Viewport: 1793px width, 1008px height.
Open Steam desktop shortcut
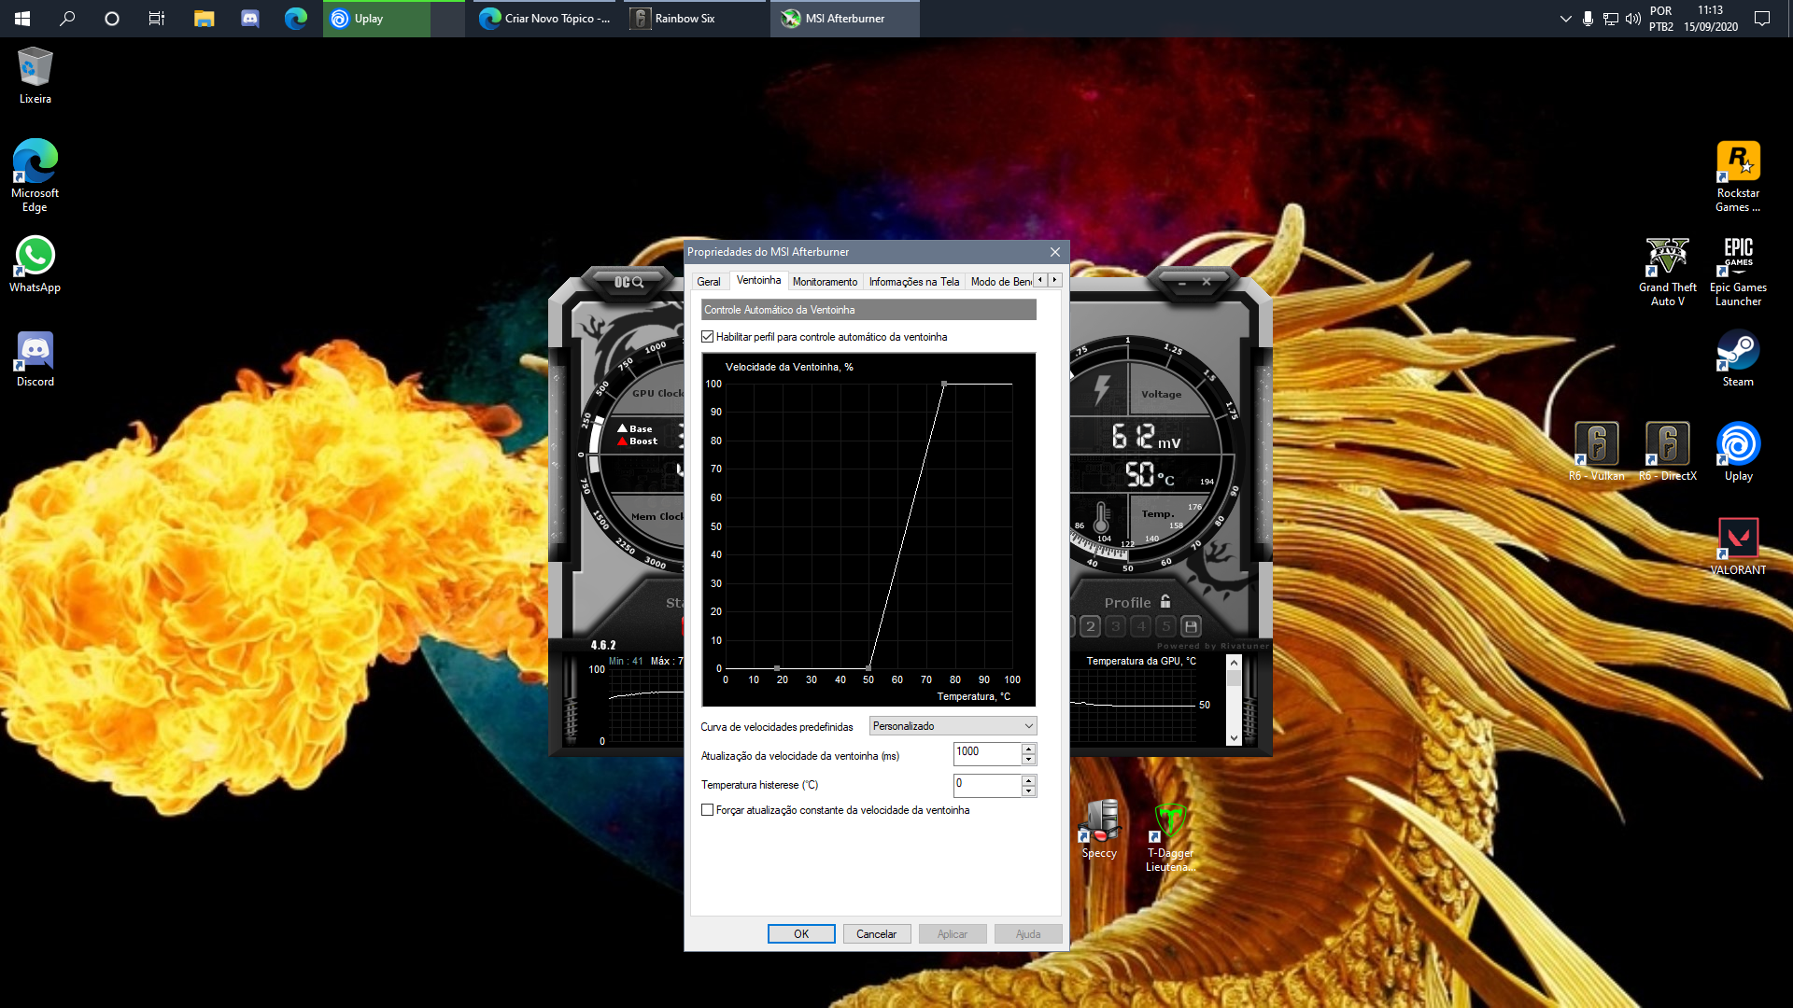[1738, 359]
